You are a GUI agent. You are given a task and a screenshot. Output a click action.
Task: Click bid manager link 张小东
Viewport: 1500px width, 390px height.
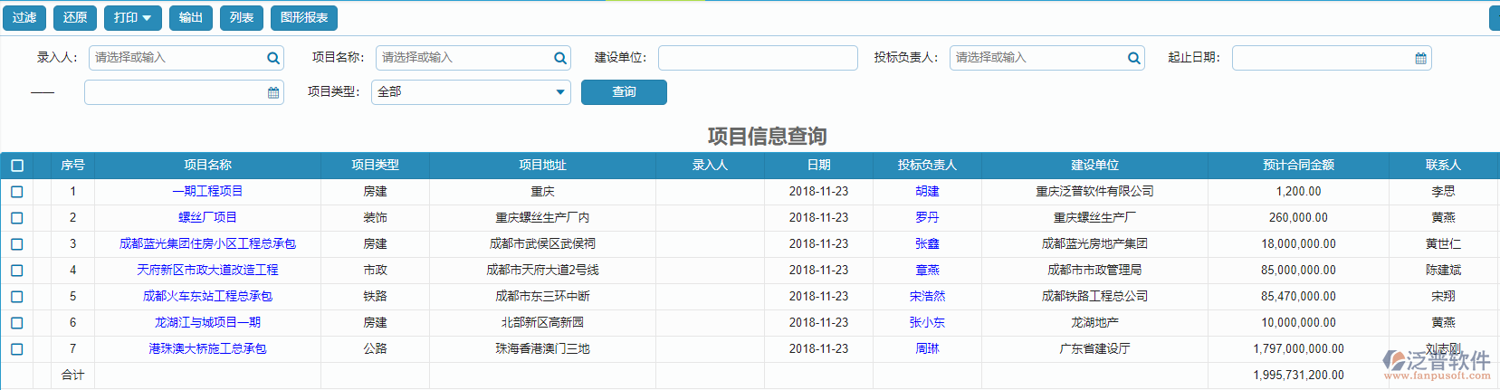927,323
